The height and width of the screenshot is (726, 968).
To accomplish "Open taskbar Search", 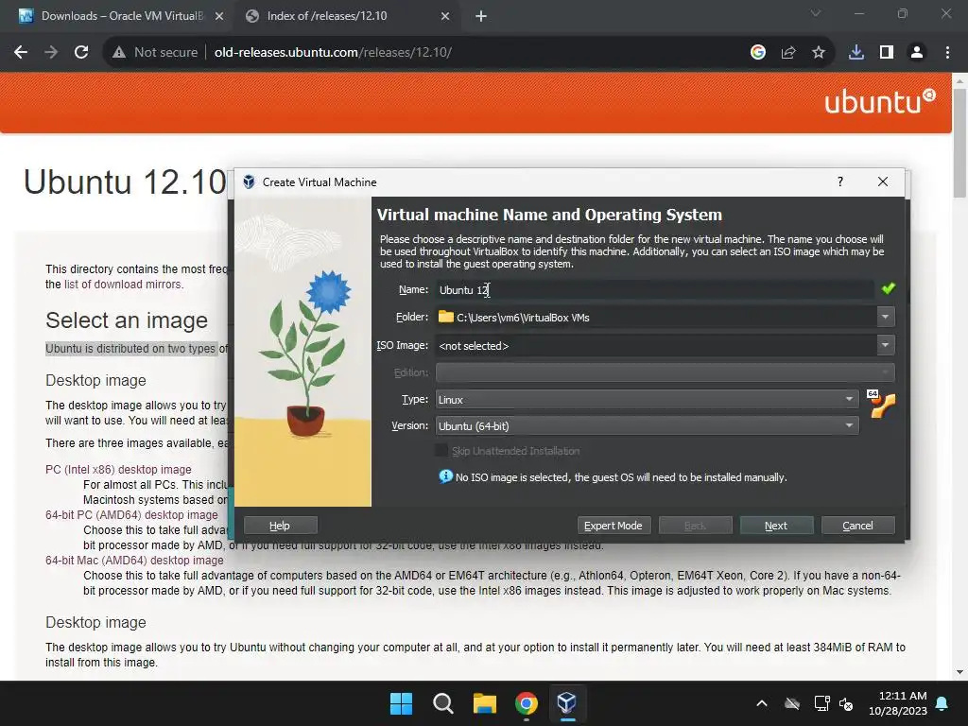I will click(442, 703).
